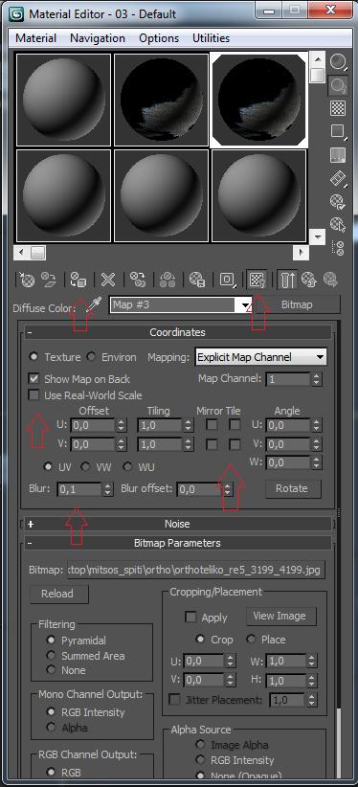Click the Get Material icon
The width and height of the screenshot is (358, 787).
click(x=27, y=280)
